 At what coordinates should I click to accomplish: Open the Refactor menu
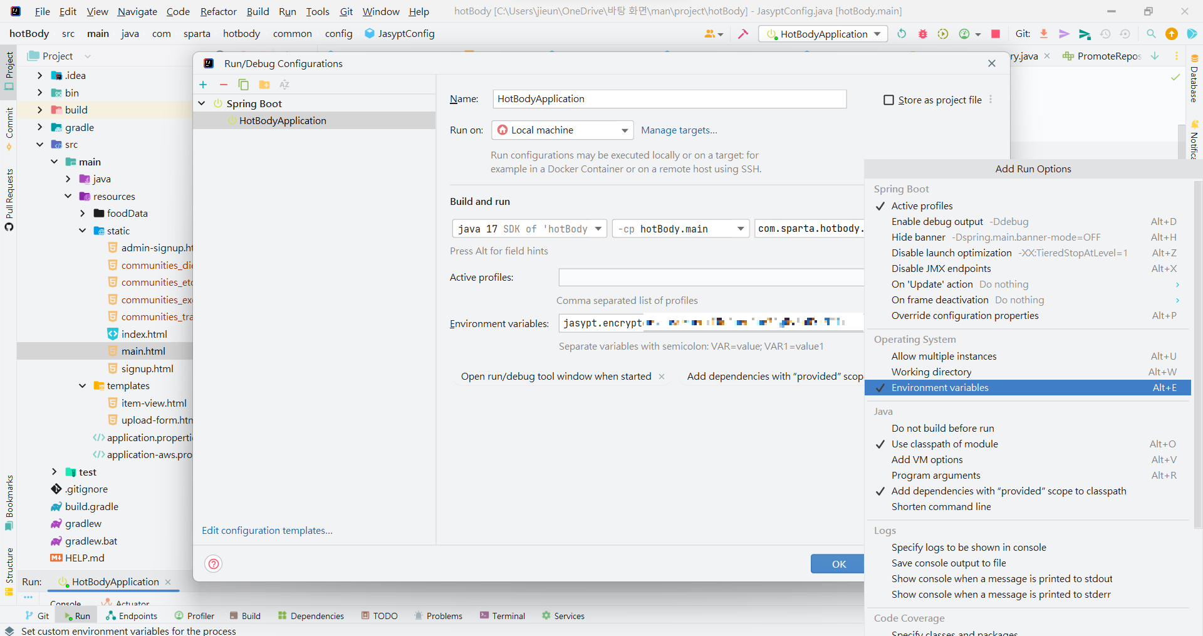pyautogui.click(x=218, y=11)
